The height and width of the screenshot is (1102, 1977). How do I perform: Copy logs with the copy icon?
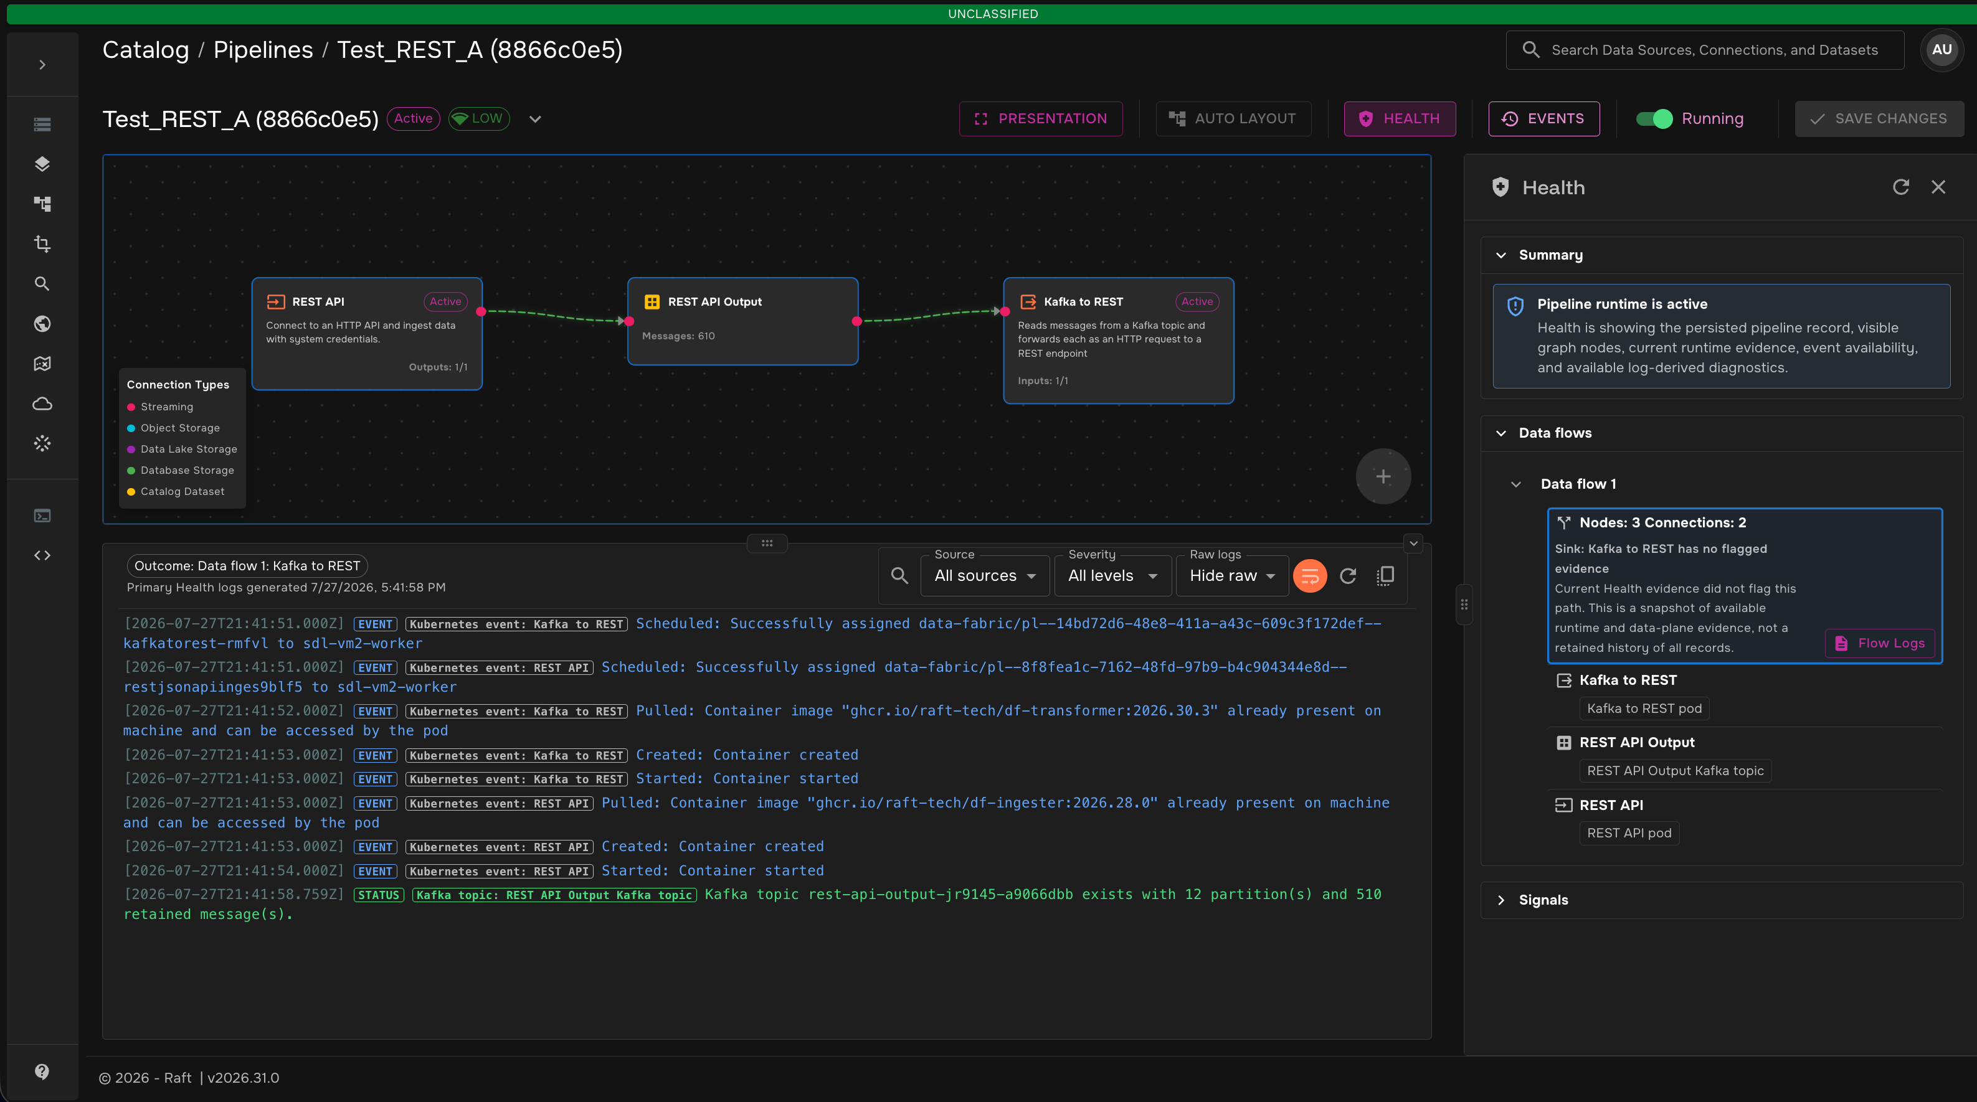pyautogui.click(x=1385, y=576)
